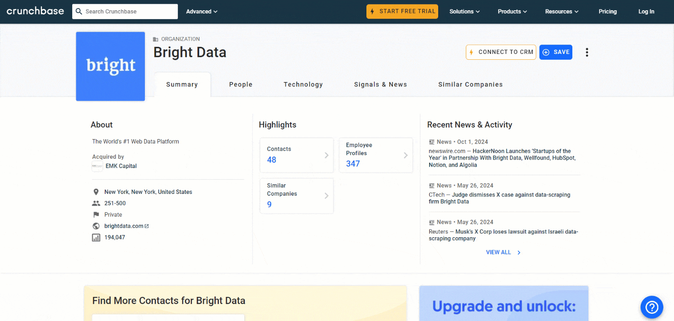Click the bar chart icon beside 194,047
The height and width of the screenshot is (321, 674).
click(x=96, y=237)
